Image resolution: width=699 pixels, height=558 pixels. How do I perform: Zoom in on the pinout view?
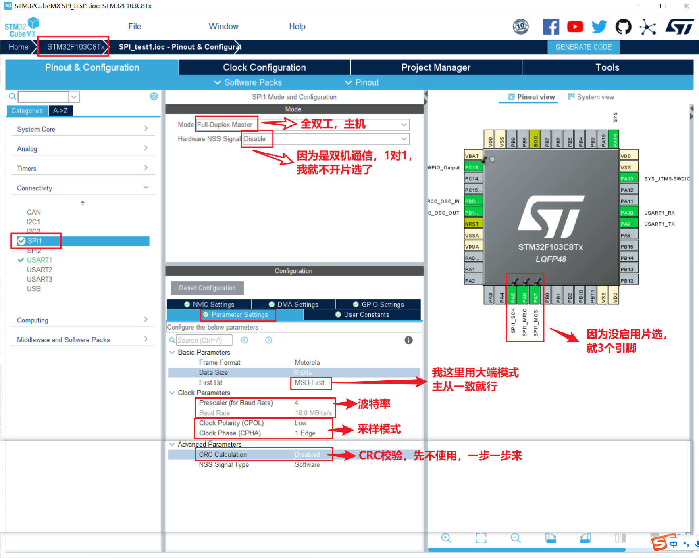[x=446, y=538]
